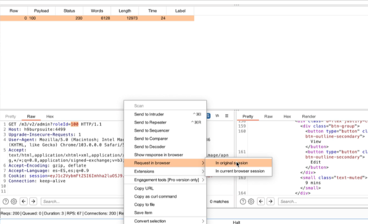Sort results by Label column

pyautogui.click(x=180, y=11)
